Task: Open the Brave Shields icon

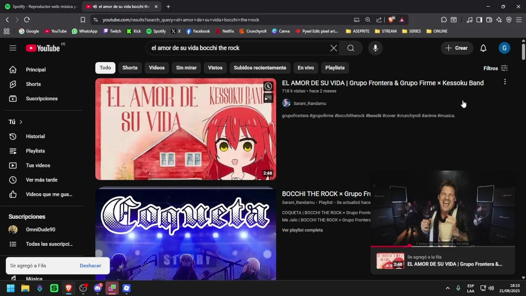Action: click(391, 19)
